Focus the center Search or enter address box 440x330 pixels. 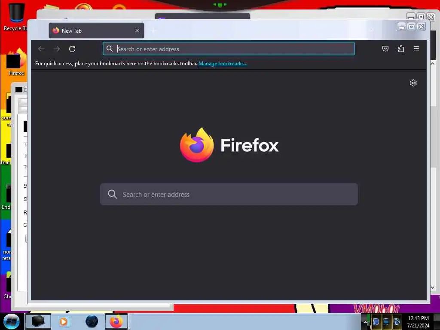pyautogui.click(x=229, y=194)
